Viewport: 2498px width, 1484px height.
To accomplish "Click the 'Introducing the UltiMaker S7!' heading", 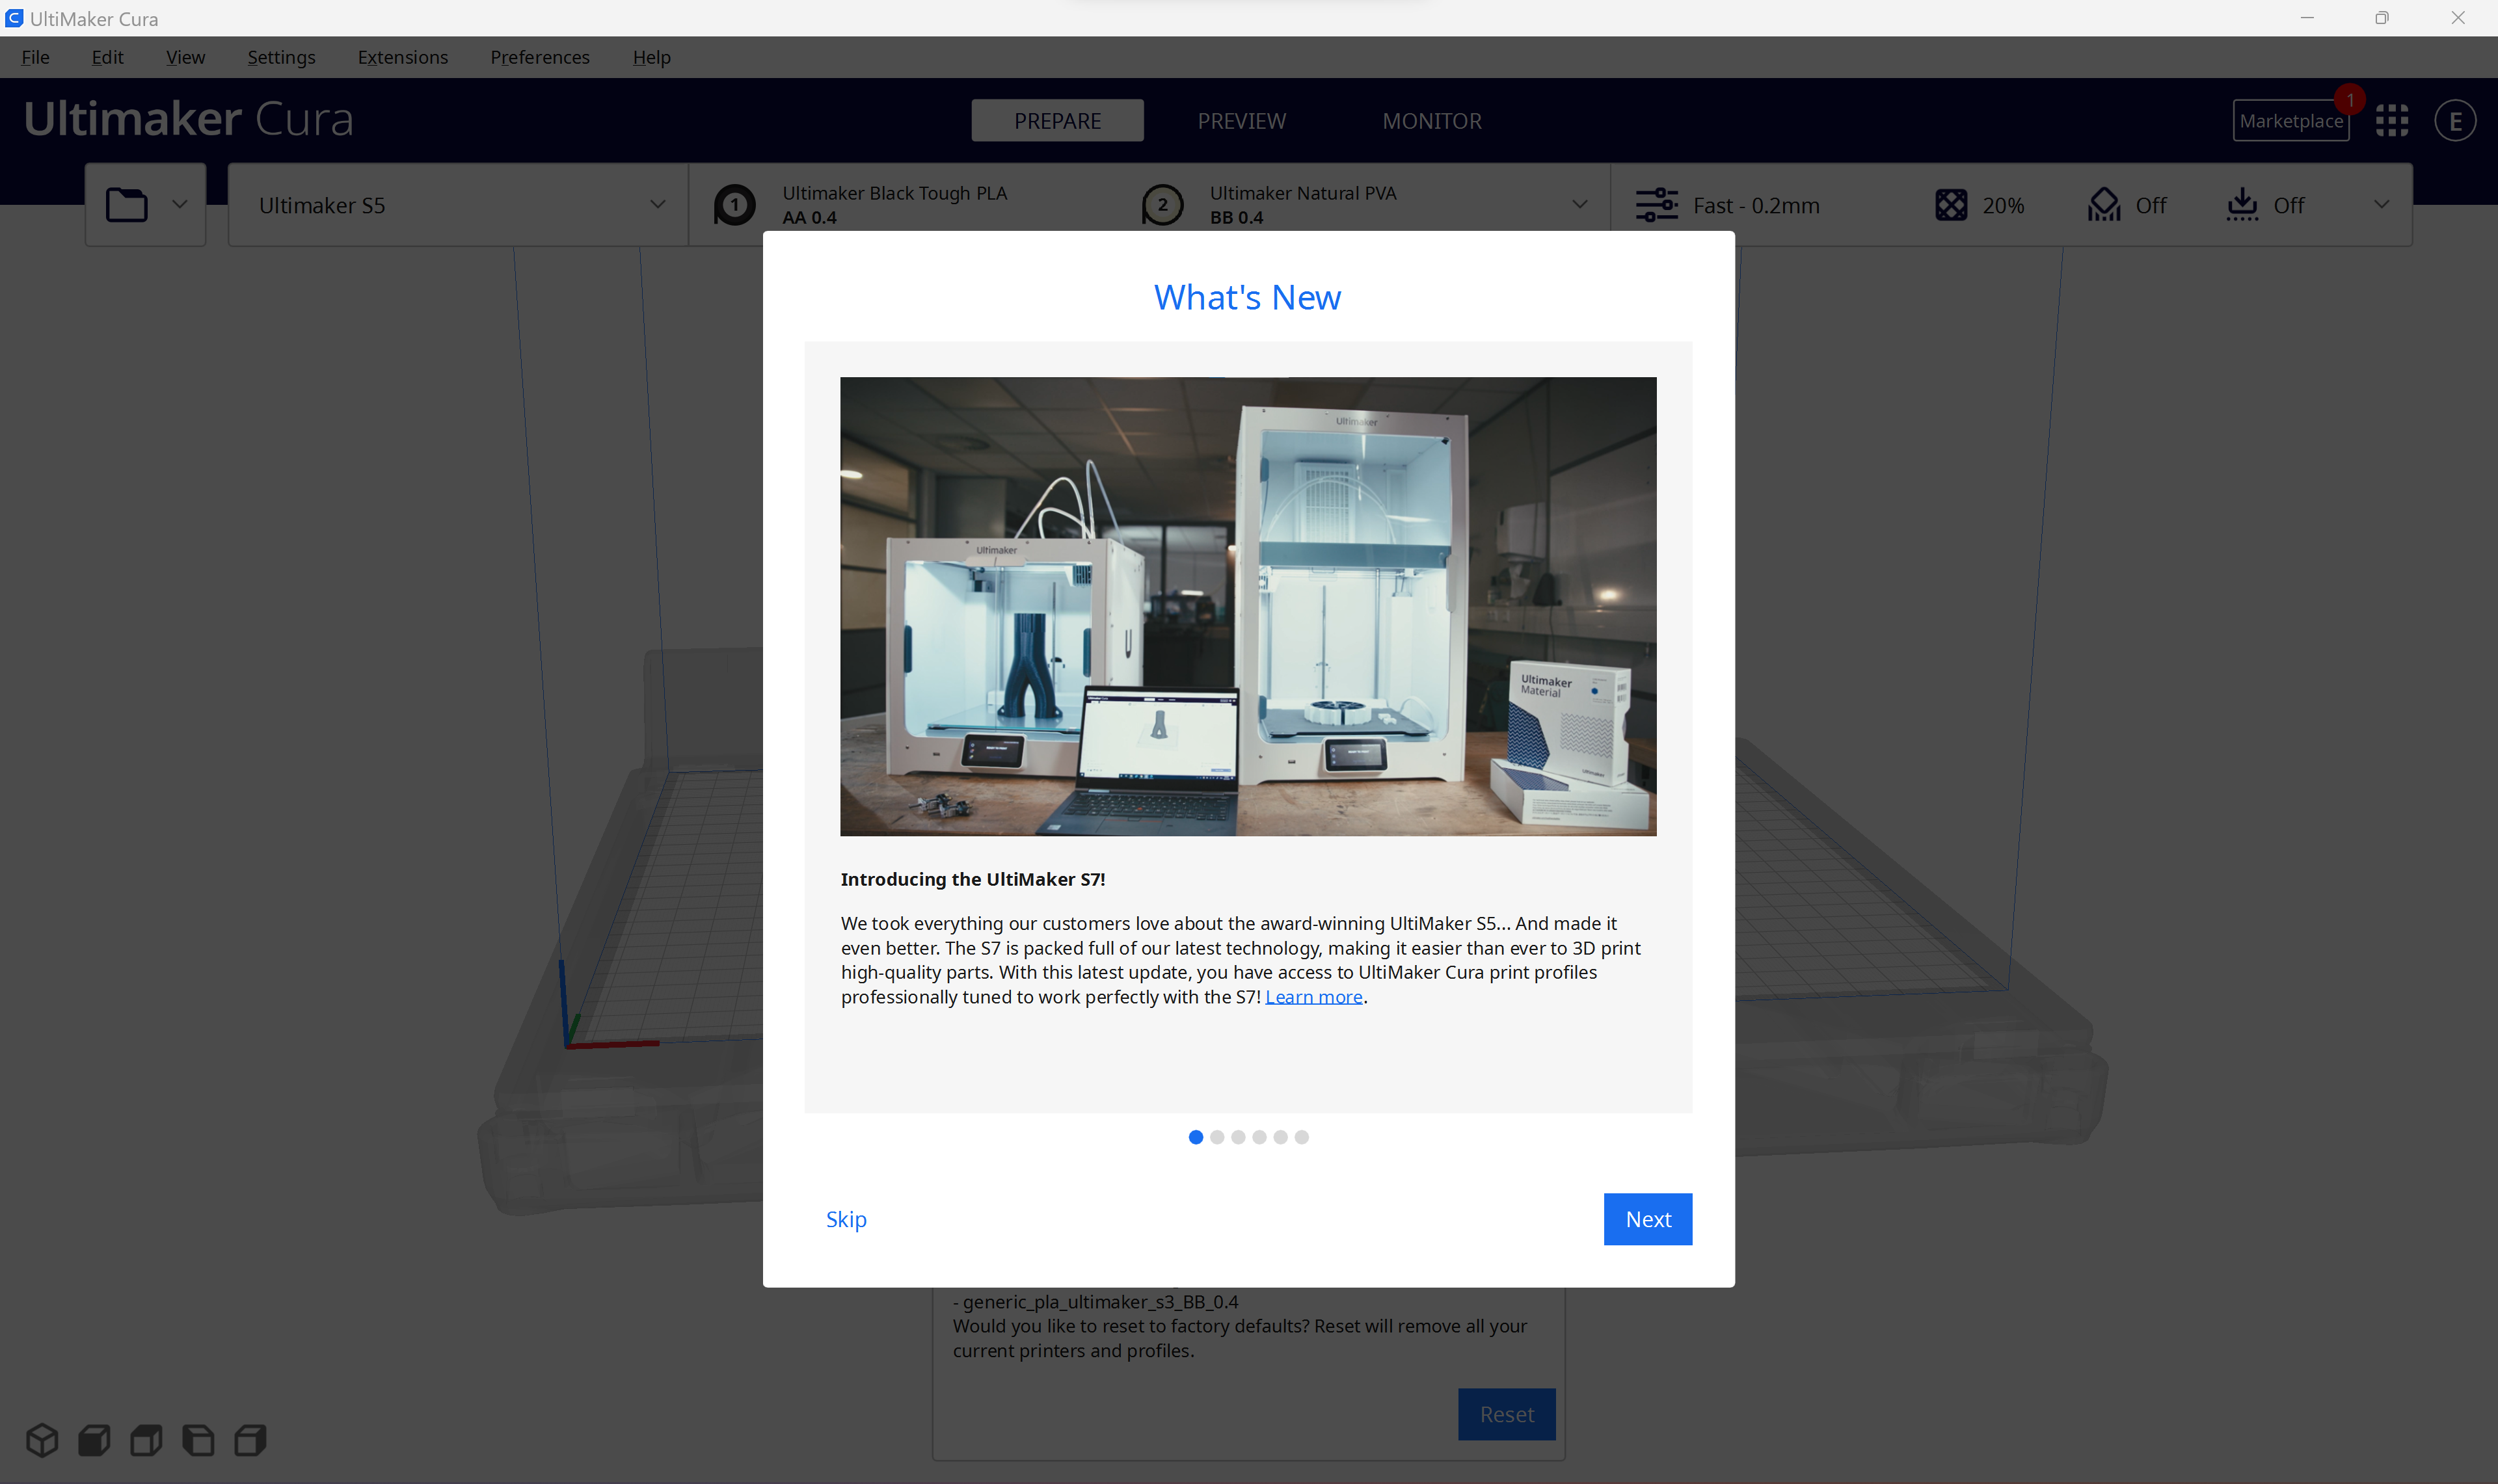I will [972, 879].
